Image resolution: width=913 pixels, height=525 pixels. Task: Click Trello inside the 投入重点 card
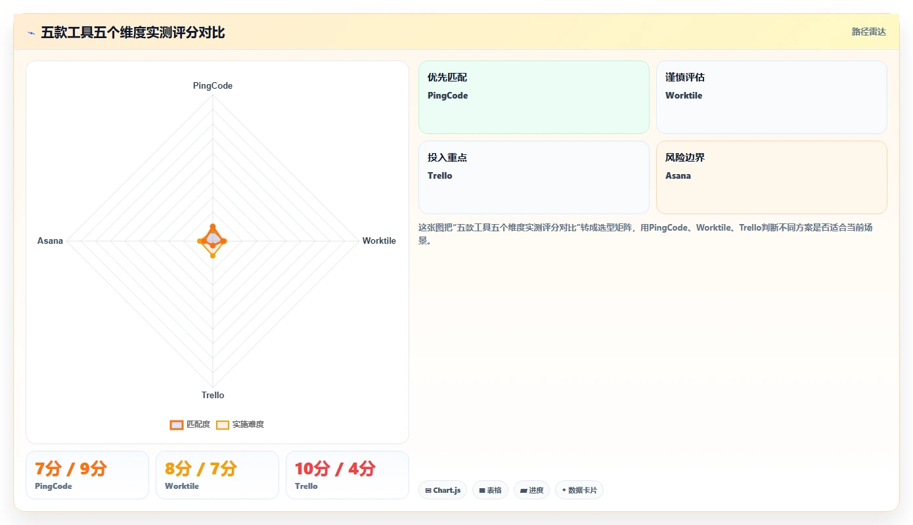[x=440, y=175]
